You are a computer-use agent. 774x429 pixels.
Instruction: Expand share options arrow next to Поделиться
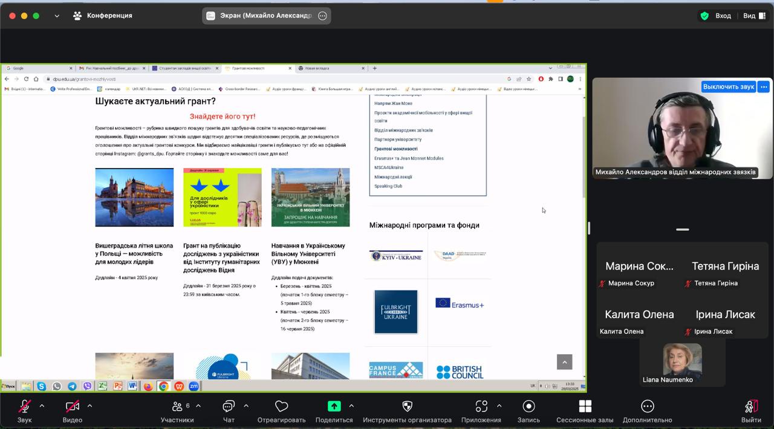[351, 405]
